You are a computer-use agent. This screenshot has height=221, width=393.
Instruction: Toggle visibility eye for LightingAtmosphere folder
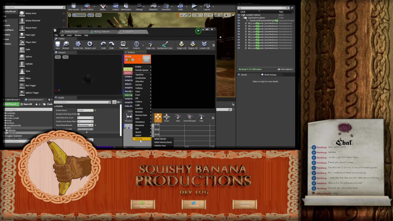pos(239,18)
